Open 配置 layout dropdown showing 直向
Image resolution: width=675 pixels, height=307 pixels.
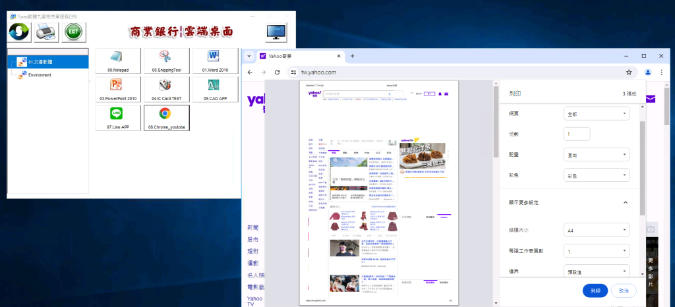coord(597,154)
